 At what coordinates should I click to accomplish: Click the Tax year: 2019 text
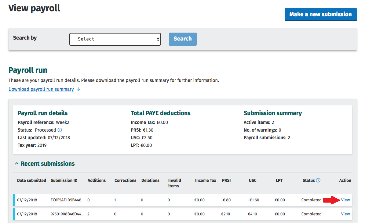32,145
